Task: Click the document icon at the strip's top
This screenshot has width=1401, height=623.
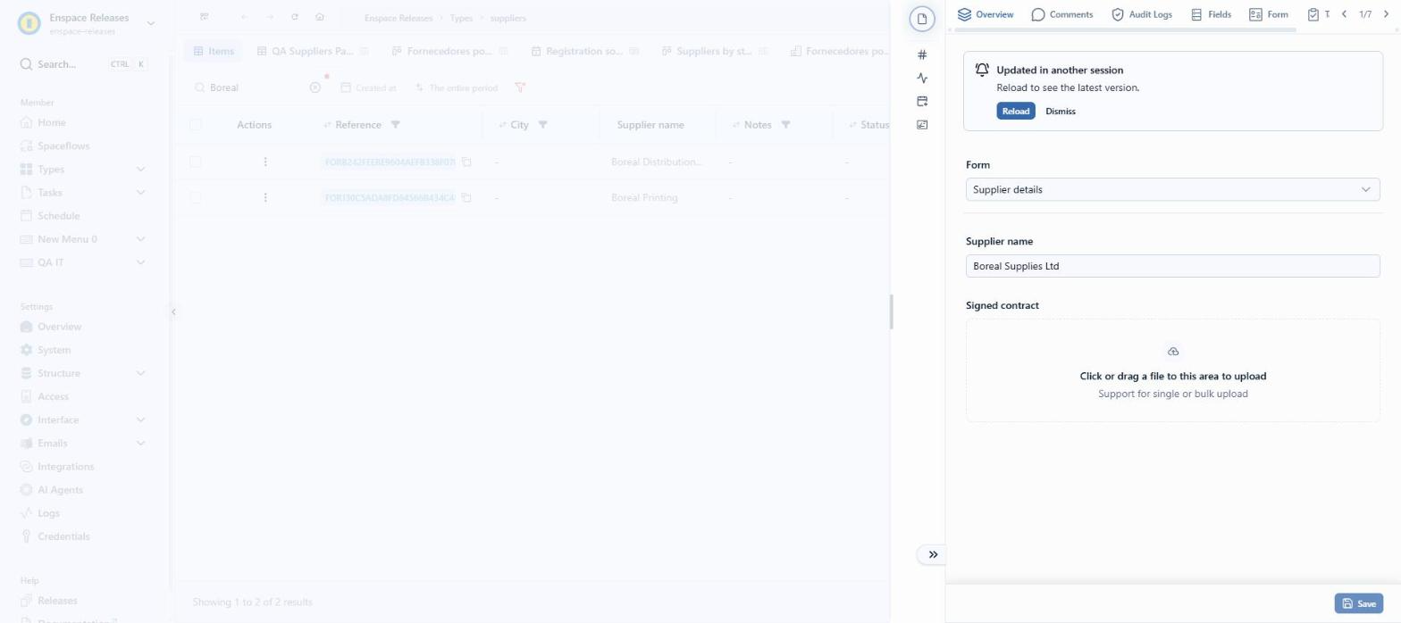Action: coord(922,19)
